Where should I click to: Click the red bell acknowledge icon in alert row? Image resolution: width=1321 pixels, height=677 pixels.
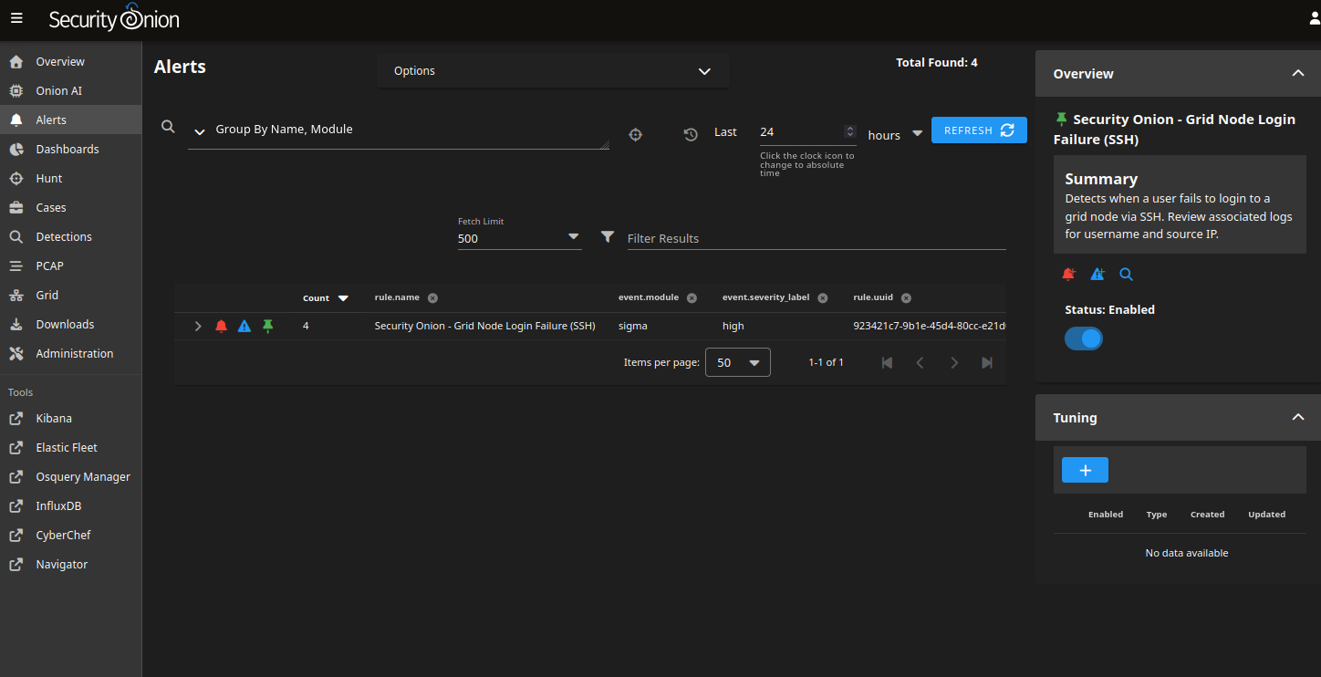point(221,326)
